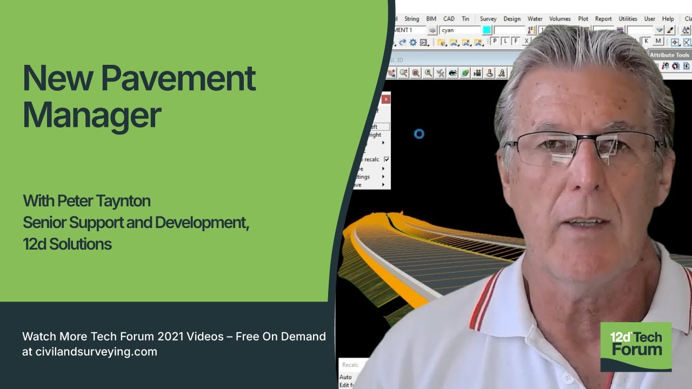Click the walking person view icon
The image size is (692, 389).
(x=502, y=73)
